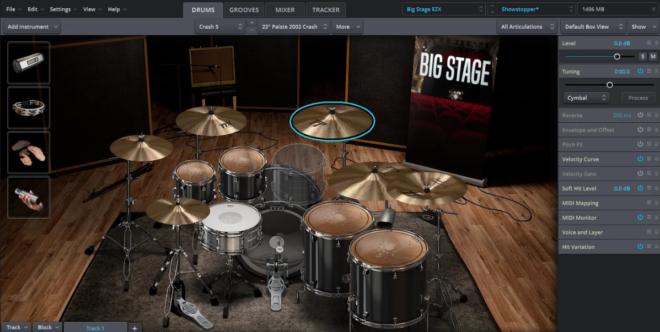Open the Velocity Gate options menu
The height and width of the screenshot is (332, 660).
[648, 173]
